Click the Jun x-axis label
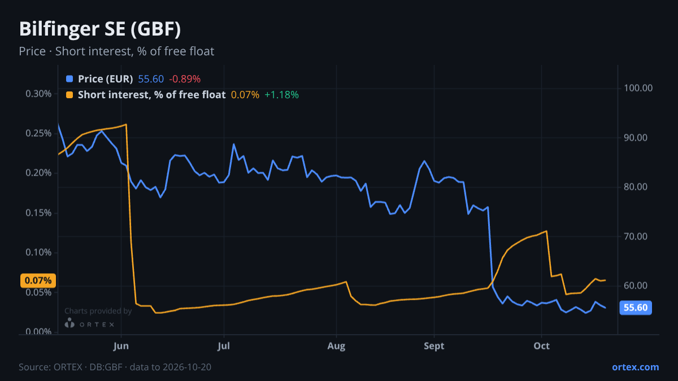The image size is (678, 381). pyautogui.click(x=121, y=345)
